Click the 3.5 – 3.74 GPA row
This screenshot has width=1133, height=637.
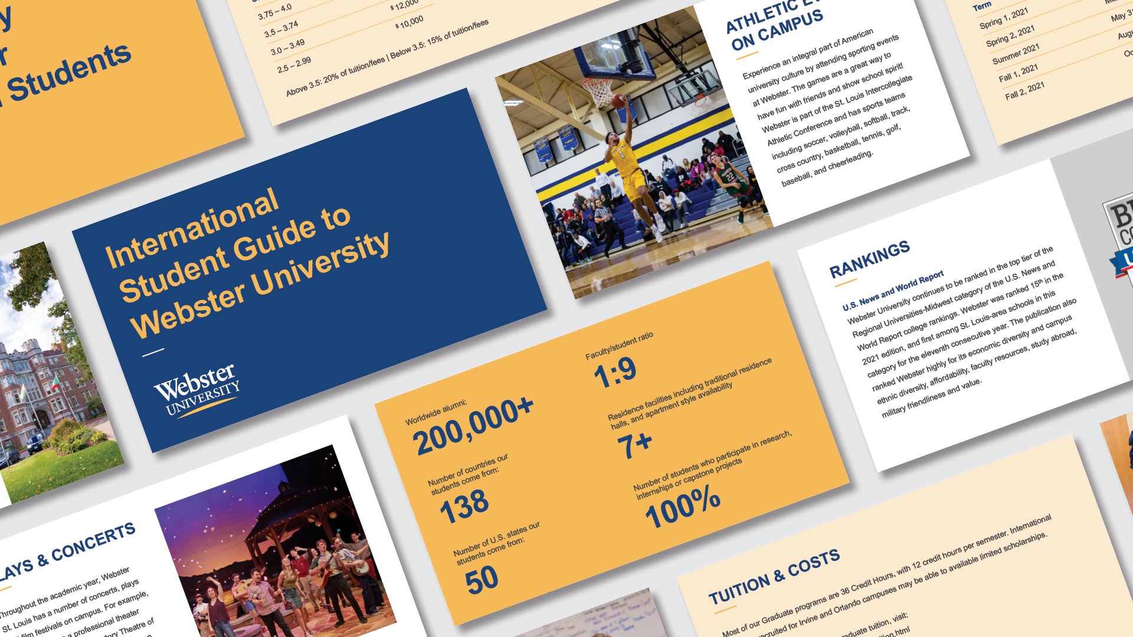tap(281, 29)
